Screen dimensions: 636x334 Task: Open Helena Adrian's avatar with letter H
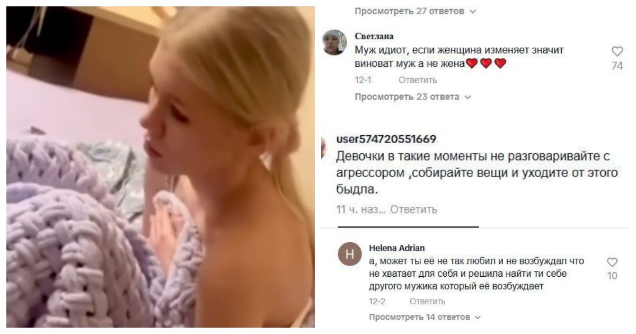click(349, 256)
